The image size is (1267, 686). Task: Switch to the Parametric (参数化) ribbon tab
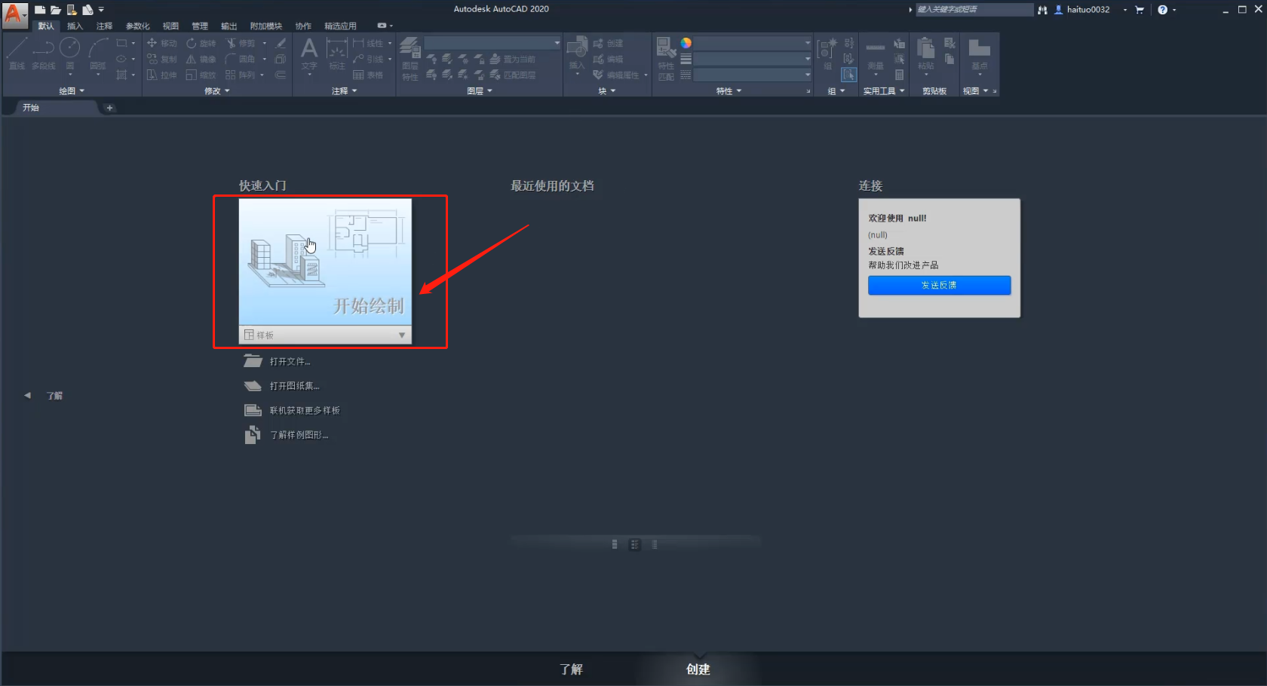(137, 26)
